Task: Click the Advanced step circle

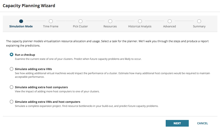Action: point(170,21)
